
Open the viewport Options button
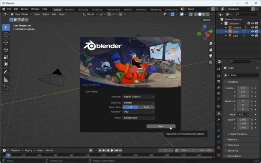[208, 20]
